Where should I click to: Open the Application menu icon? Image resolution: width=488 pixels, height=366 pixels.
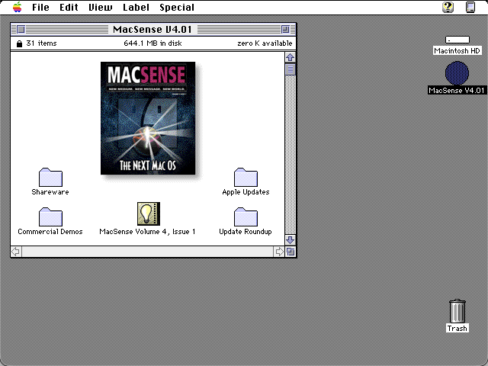(470, 7)
